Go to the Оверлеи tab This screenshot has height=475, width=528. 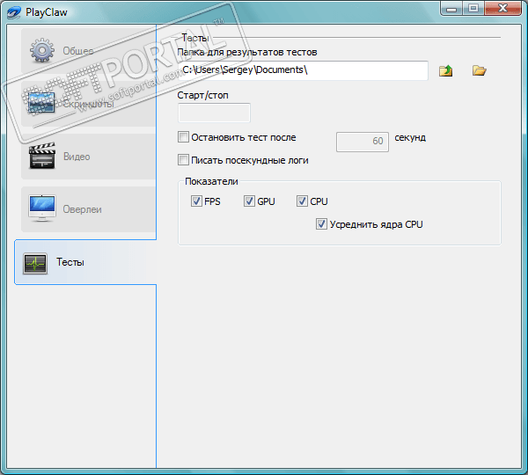click(x=89, y=209)
